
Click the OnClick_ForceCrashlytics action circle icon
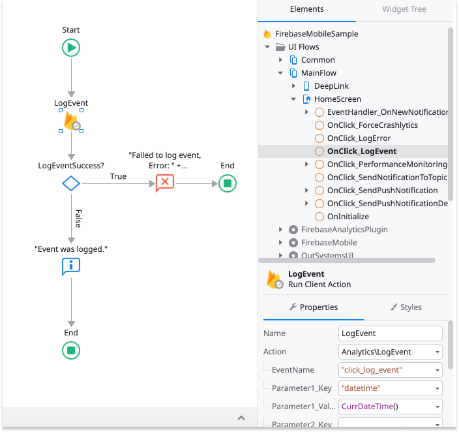click(x=319, y=125)
